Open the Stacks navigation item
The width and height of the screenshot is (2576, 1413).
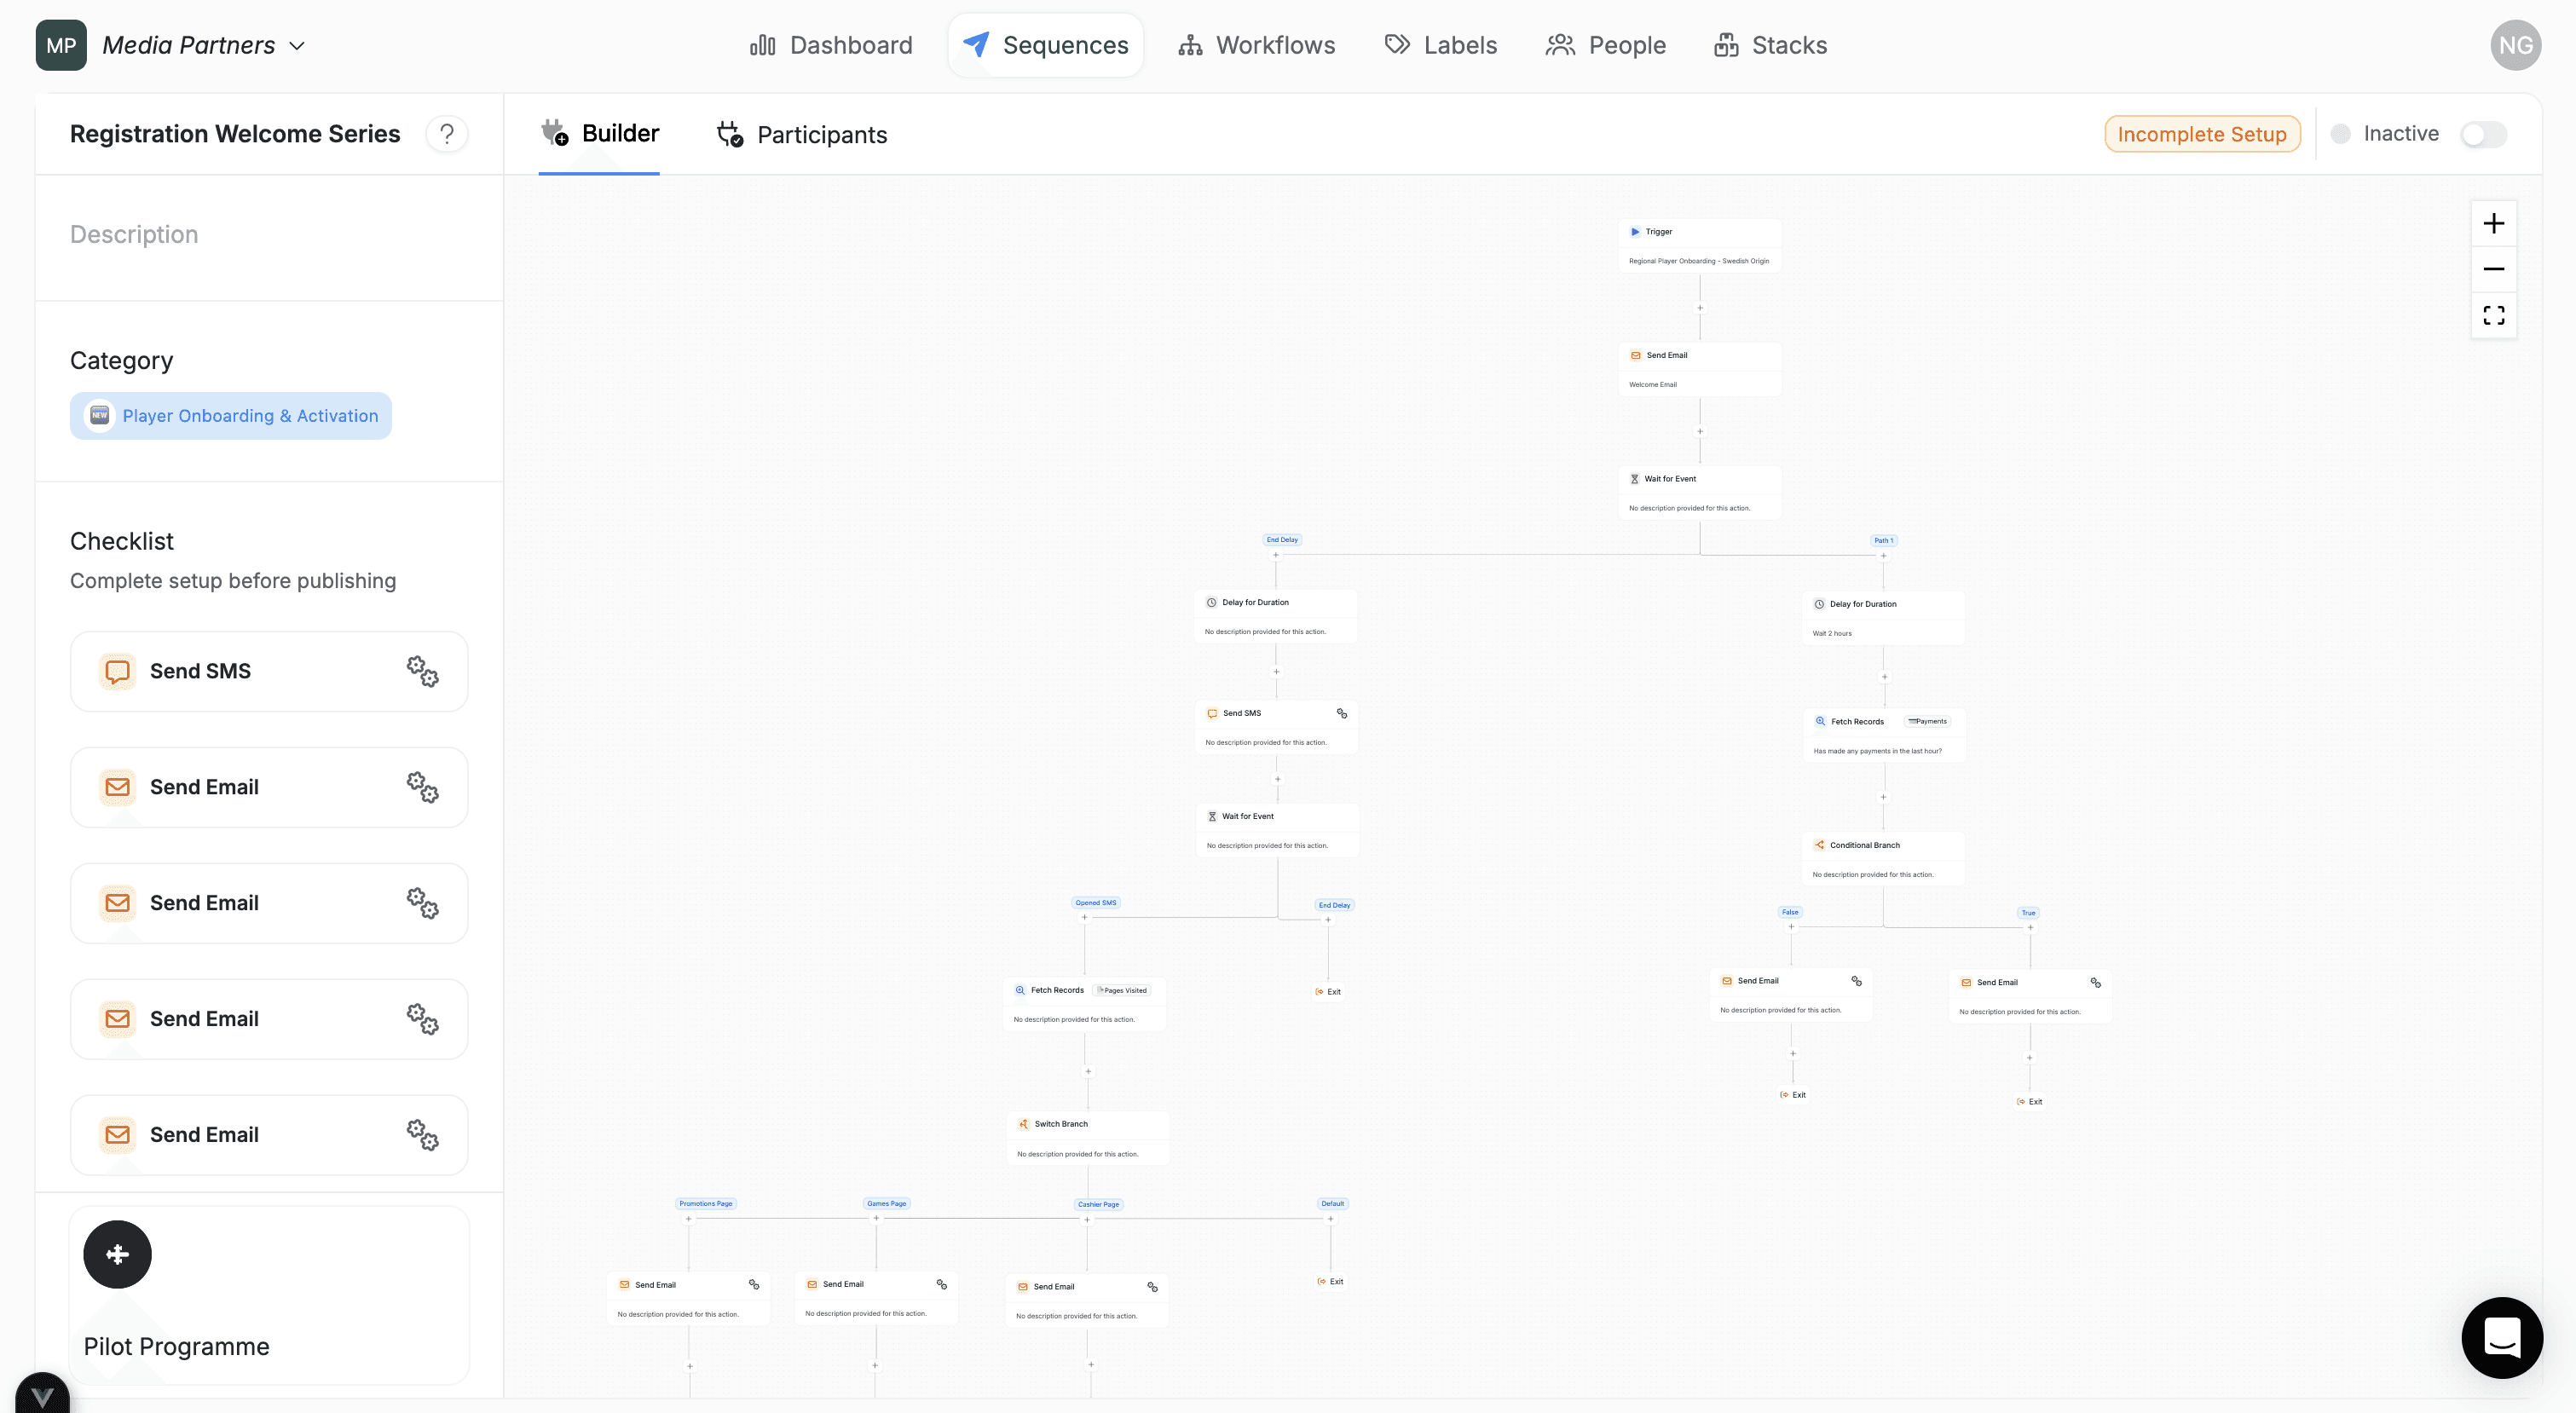coord(1770,45)
